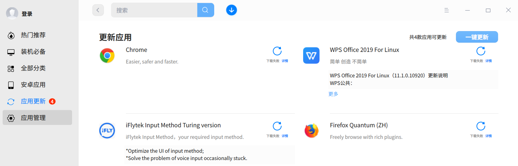Viewport: 518px width, 166px height.
Task: Switch to 应用管理 section
Action: pos(33,118)
